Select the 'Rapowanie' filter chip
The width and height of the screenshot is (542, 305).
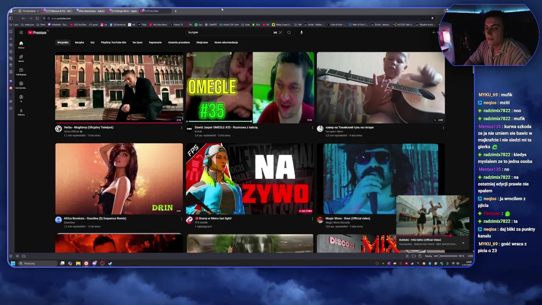click(x=155, y=42)
